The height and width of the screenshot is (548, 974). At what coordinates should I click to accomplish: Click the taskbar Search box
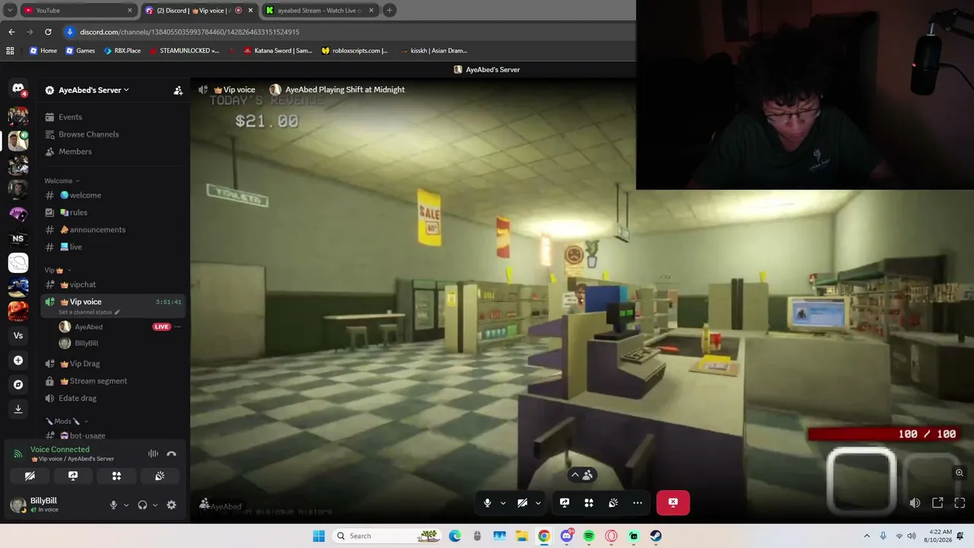pyautogui.click(x=386, y=536)
